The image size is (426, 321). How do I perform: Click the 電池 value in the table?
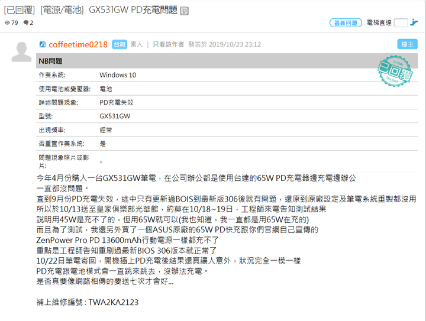tap(106, 89)
